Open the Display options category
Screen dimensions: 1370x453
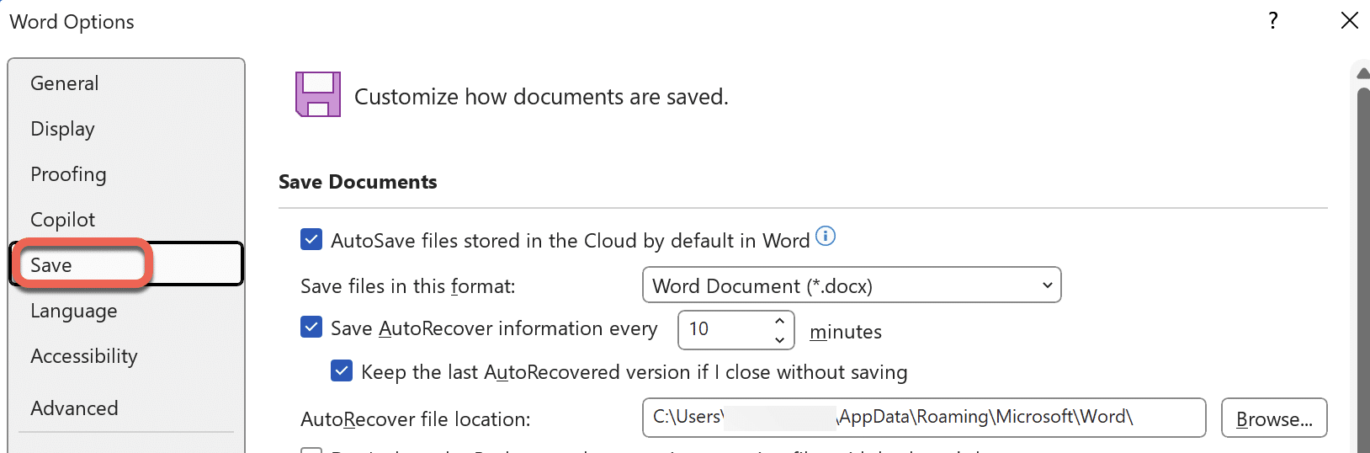[63, 129]
